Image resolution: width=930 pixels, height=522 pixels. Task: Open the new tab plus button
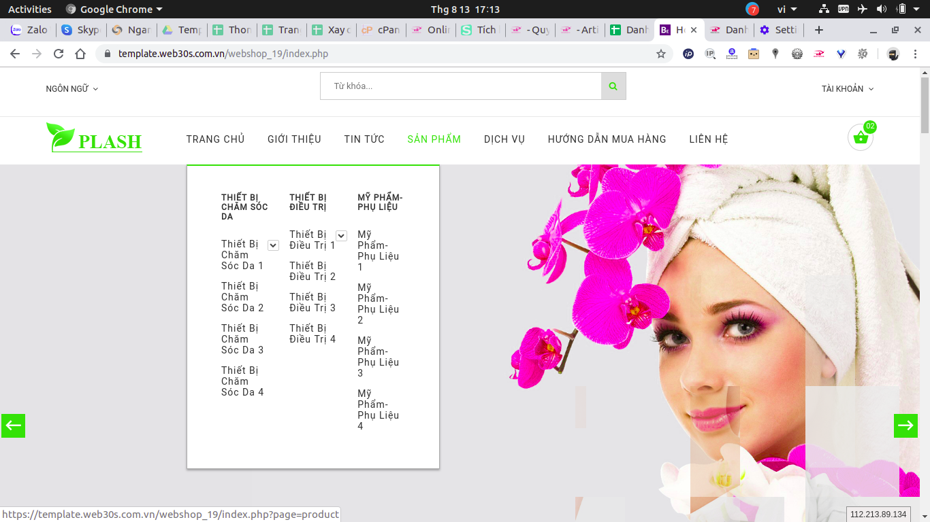click(819, 30)
